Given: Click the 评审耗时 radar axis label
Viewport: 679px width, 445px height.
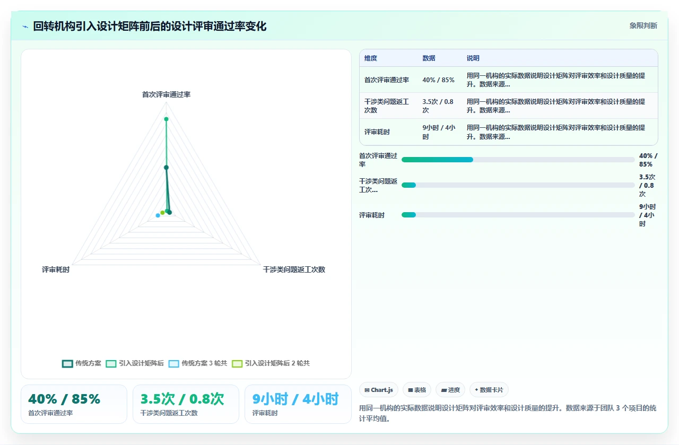Looking at the screenshot, I should (x=56, y=269).
